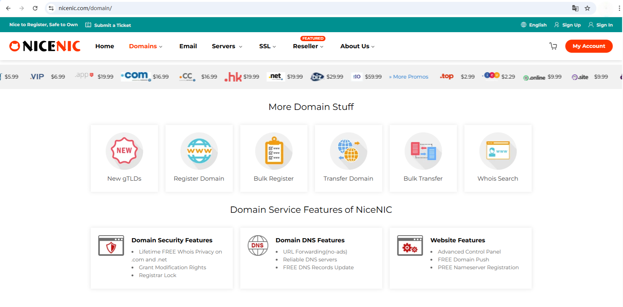Click the browser translate page icon
Screen dimensions: 623x307
click(575, 8)
